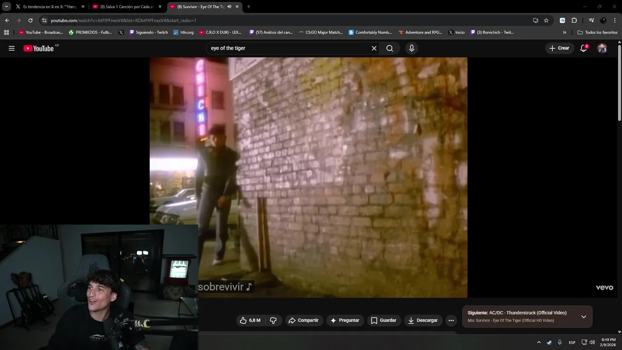Open 'YouTube - Broadcas...' bookmark
The height and width of the screenshot is (350, 622).
[x=41, y=33]
